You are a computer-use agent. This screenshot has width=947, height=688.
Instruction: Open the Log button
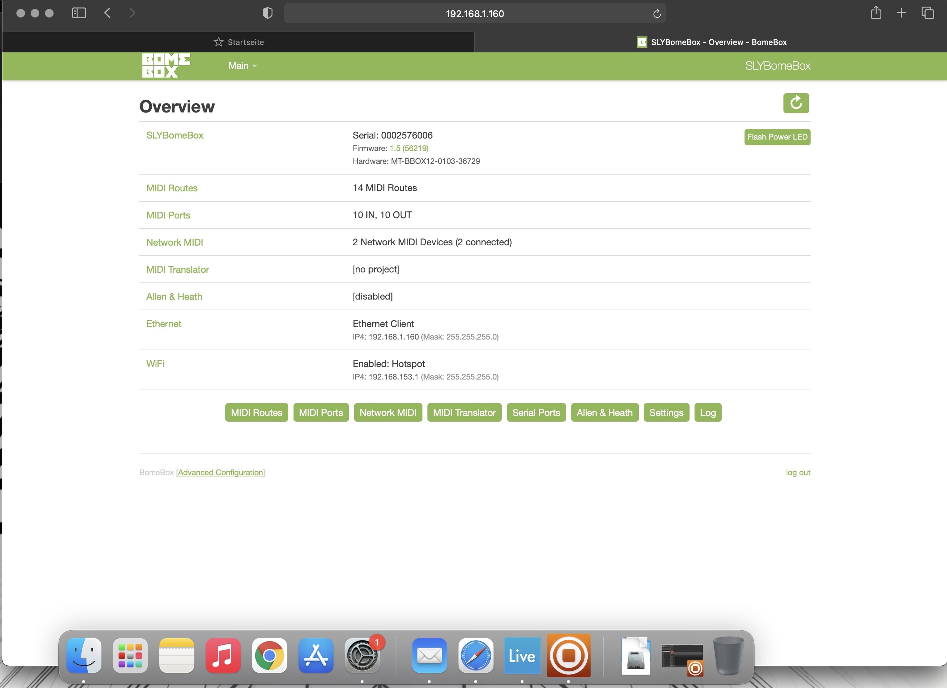[708, 412]
